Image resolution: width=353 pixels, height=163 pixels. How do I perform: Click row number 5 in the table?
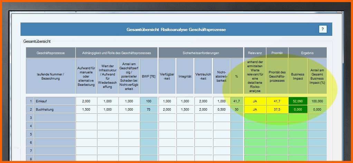30,134
